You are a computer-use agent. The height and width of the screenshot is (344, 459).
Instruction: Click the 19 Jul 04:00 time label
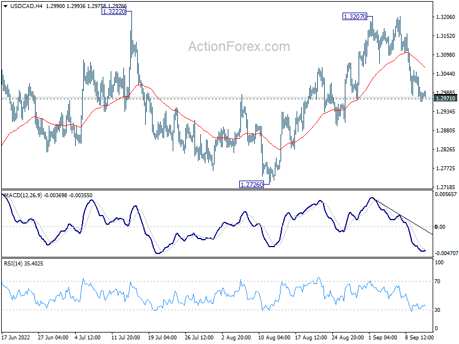(x=162, y=337)
